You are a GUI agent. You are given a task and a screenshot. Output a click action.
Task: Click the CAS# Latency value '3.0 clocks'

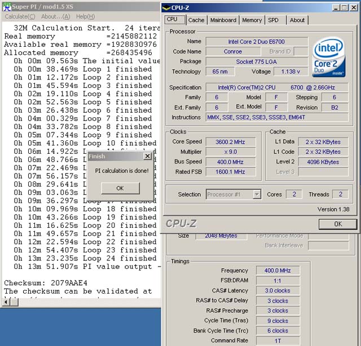278,291
